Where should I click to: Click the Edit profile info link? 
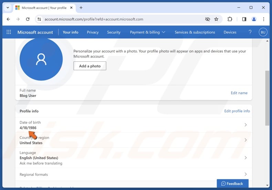pos(237,111)
